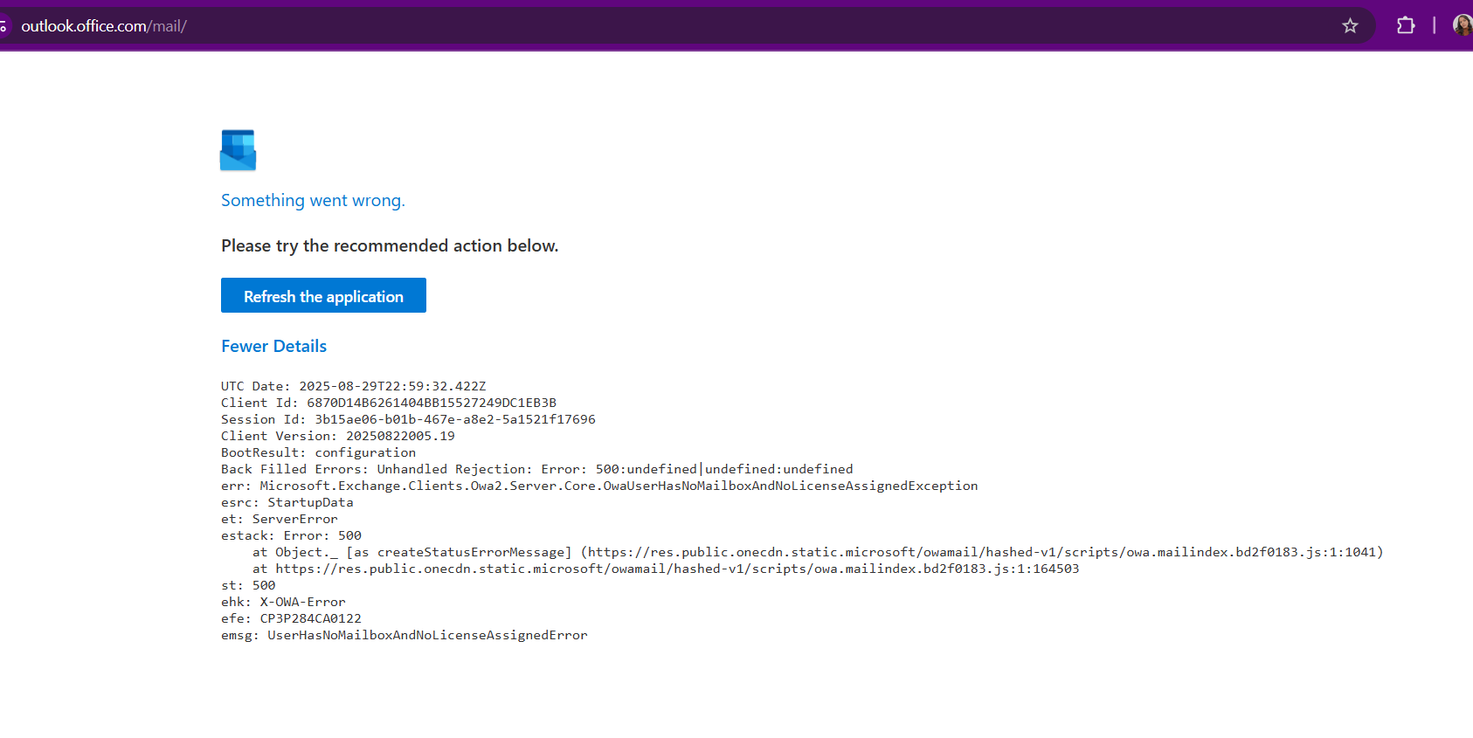Open the browser extensions puzzle icon

[1406, 26]
